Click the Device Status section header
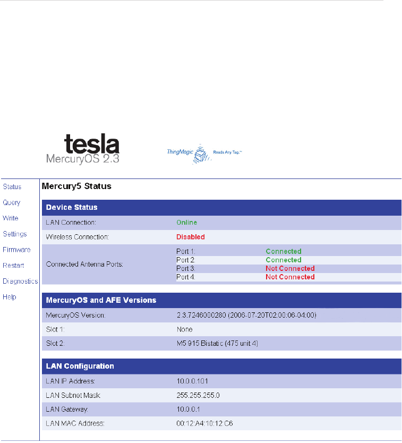Viewport: 402px width, 443px height. [221, 207]
